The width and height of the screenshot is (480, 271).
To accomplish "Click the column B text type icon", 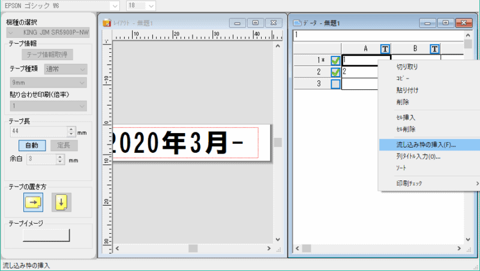I will (x=434, y=49).
